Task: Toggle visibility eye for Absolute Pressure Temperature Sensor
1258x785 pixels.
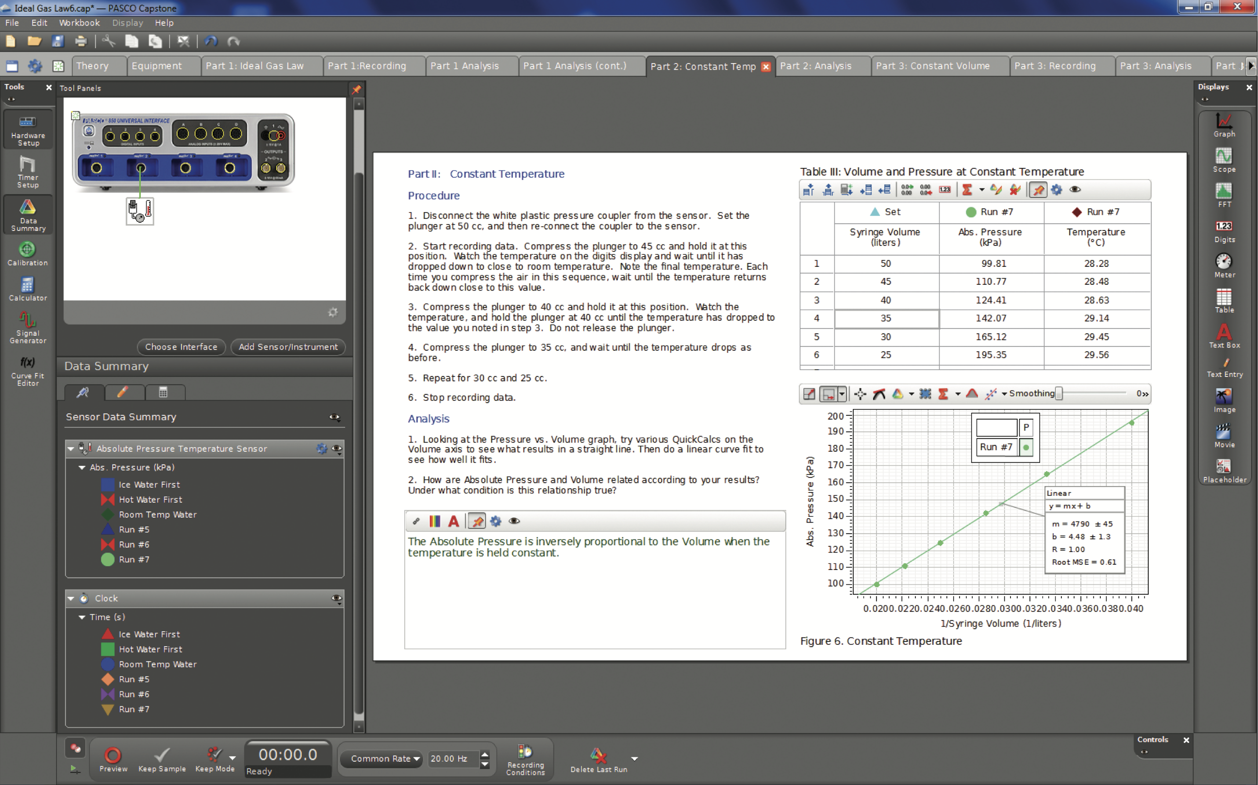Action: tap(336, 449)
